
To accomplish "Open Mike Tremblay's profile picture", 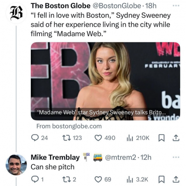I will click(16, 165).
